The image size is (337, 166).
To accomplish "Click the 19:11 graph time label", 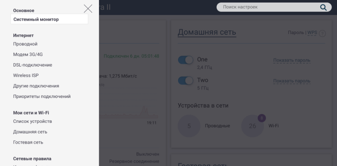I will [x=152, y=123].
